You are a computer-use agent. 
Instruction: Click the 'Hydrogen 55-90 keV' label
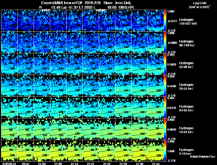[186, 65]
